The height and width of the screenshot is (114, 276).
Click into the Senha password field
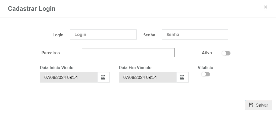(x=195, y=35)
